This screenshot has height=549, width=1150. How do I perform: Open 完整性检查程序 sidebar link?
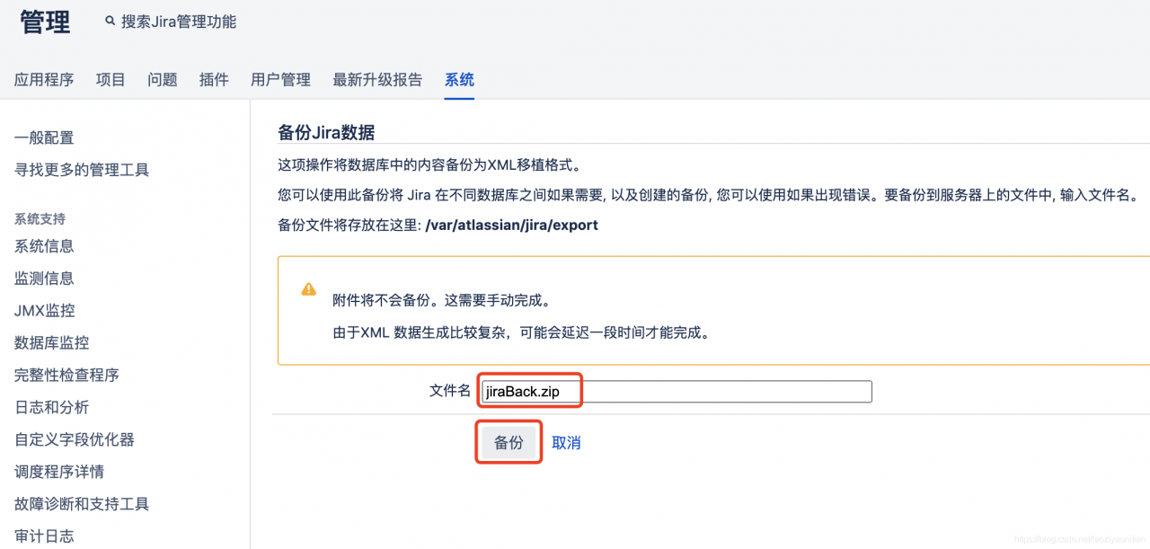(x=66, y=375)
